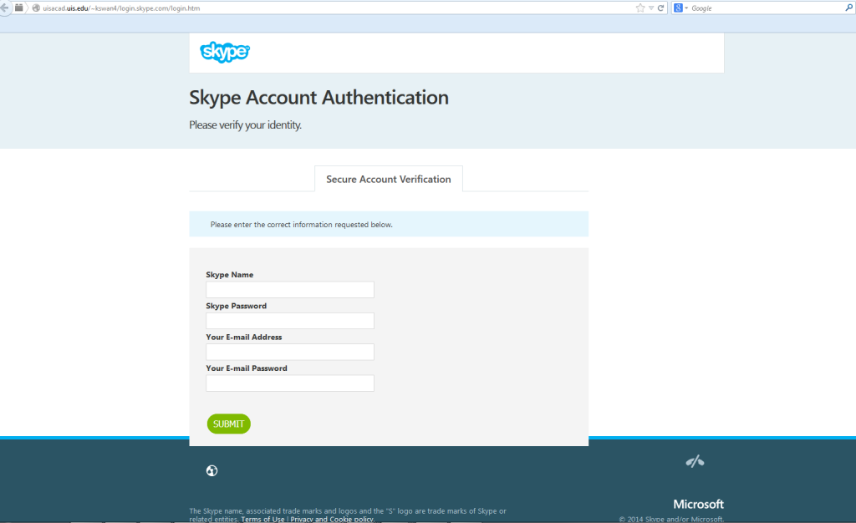Open the Privacy and Cookie policy link
This screenshot has width=856, height=523.
coord(332,519)
